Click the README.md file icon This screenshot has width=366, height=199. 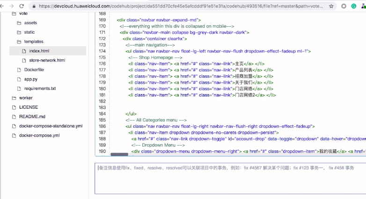14,117
